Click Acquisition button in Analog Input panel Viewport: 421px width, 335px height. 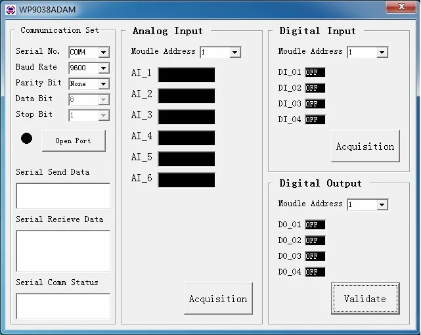click(218, 298)
